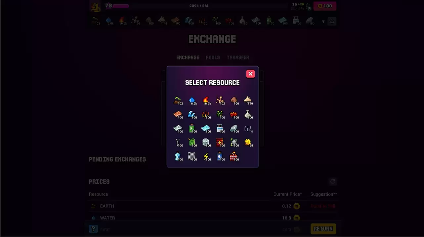Choose the gold nugget resource showing 55
The width and height of the screenshot is (424, 237).
pyautogui.click(x=248, y=142)
